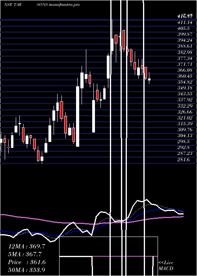
Task: Click the 411.14 price axis label
Action: click(x=185, y=22)
